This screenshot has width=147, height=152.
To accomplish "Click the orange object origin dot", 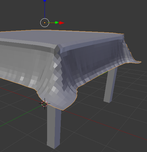I will [45, 23].
